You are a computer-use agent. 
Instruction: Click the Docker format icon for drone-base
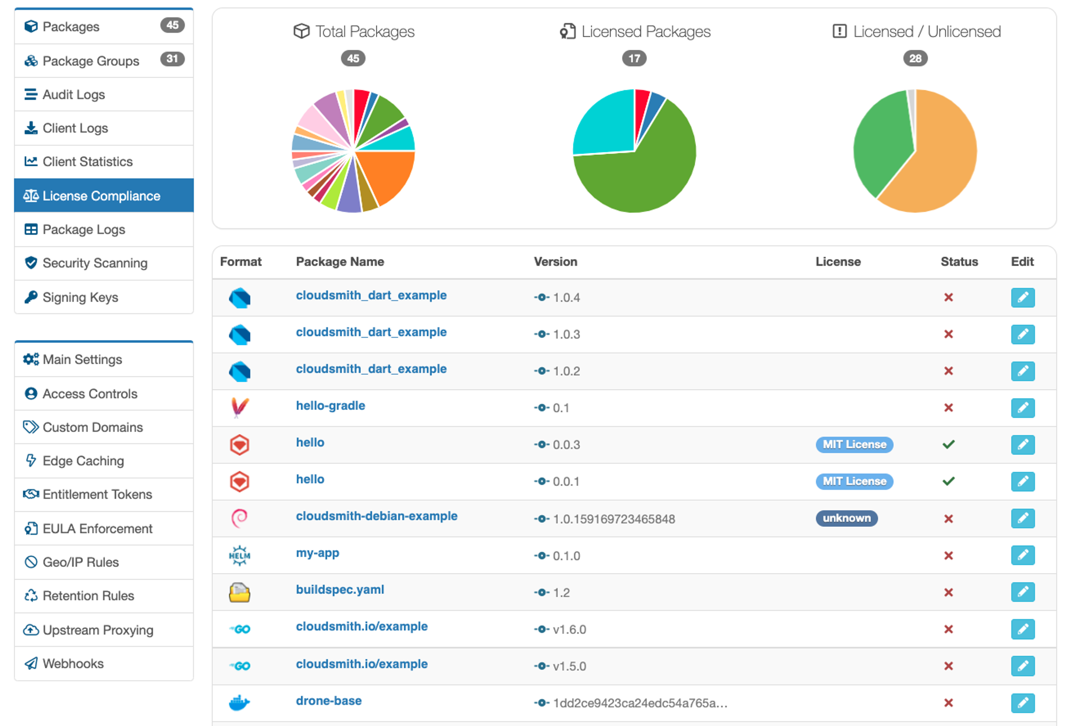(239, 703)
